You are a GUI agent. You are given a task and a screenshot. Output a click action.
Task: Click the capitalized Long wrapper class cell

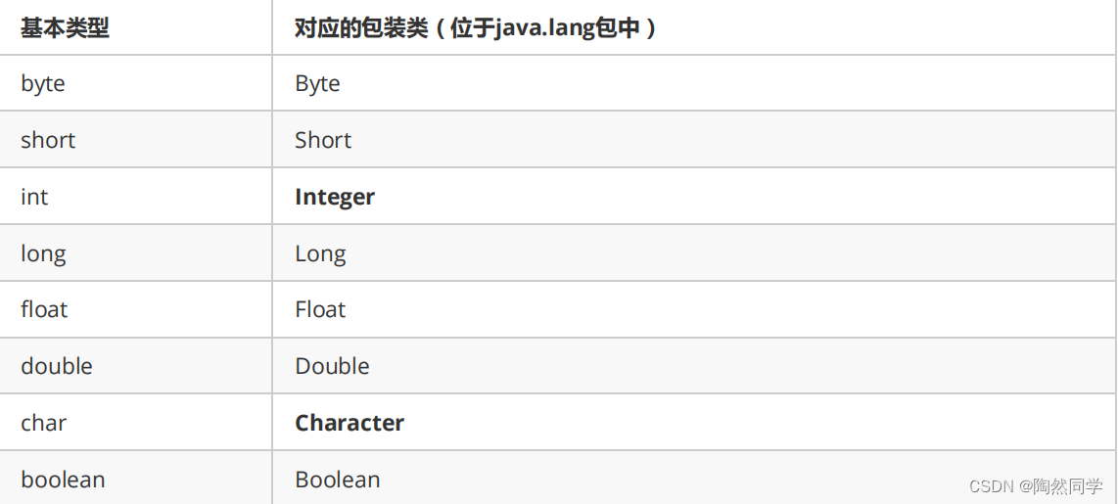320,253
